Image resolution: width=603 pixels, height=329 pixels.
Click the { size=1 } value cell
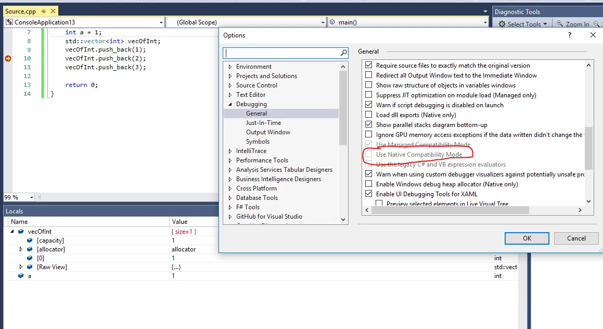(x=184, y=232)
